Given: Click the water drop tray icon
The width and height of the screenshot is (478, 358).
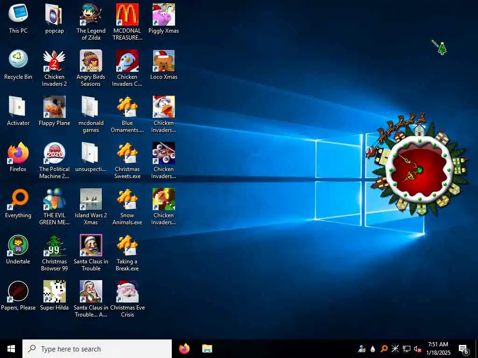Looking at the screenshot, I should tap(373, 349).
